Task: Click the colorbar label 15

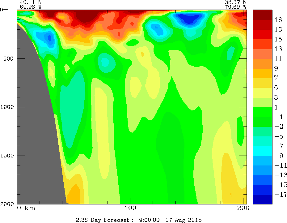Action: [278, 39]
